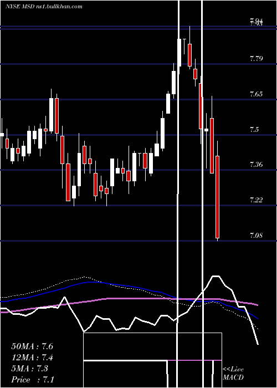Click the 12MA : 7.4 readout
277x388 pixels.
point(32,358)
